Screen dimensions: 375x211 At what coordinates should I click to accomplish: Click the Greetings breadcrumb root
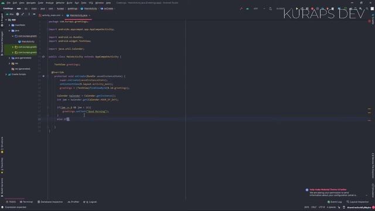(8, 9)
